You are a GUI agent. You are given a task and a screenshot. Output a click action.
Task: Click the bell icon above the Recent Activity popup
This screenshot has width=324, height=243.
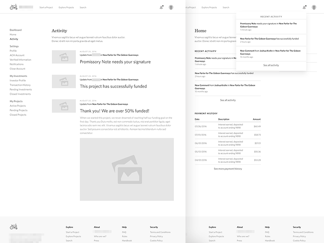(x=304, y=7)
